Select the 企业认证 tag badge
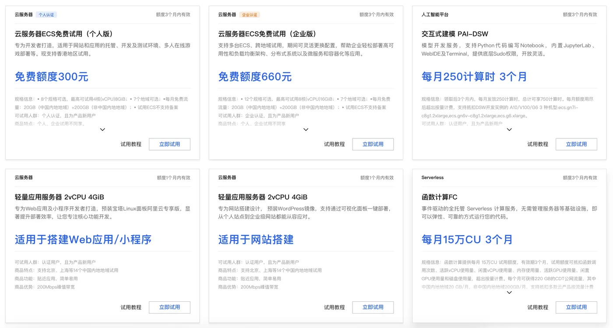The width and height of the screenshot is (613, 328). tap(250, 14)
